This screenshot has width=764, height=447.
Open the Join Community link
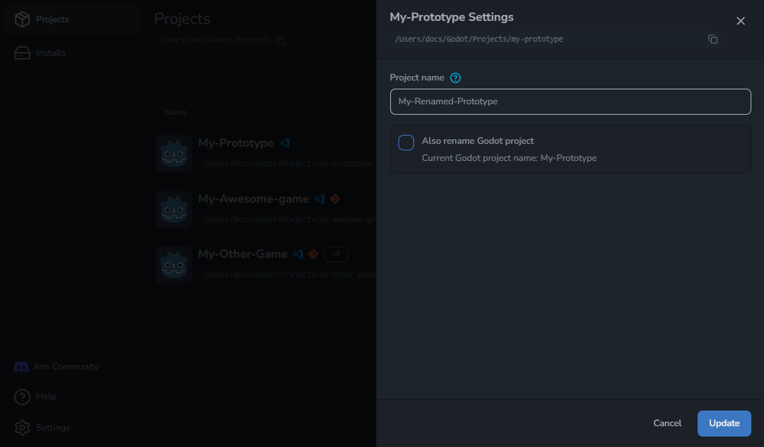click(x=66, y=367)
